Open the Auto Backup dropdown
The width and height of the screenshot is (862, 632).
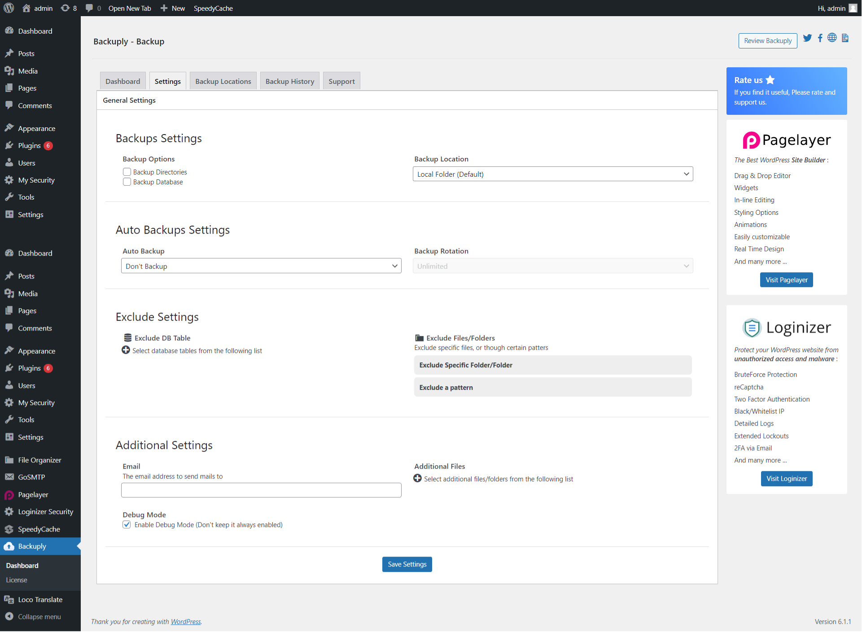(x=261, y=266)
